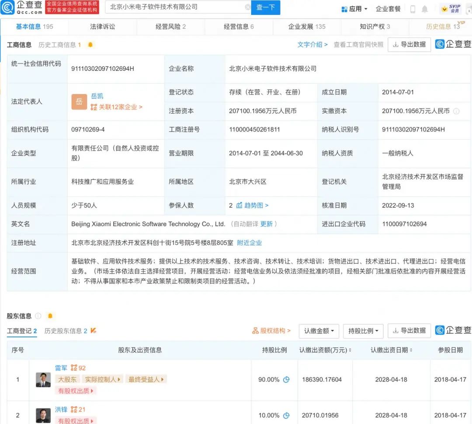Click the pie chart icon beside 10.00%
The height and width of the screenshot is (424, 472).
click(286, 416)
